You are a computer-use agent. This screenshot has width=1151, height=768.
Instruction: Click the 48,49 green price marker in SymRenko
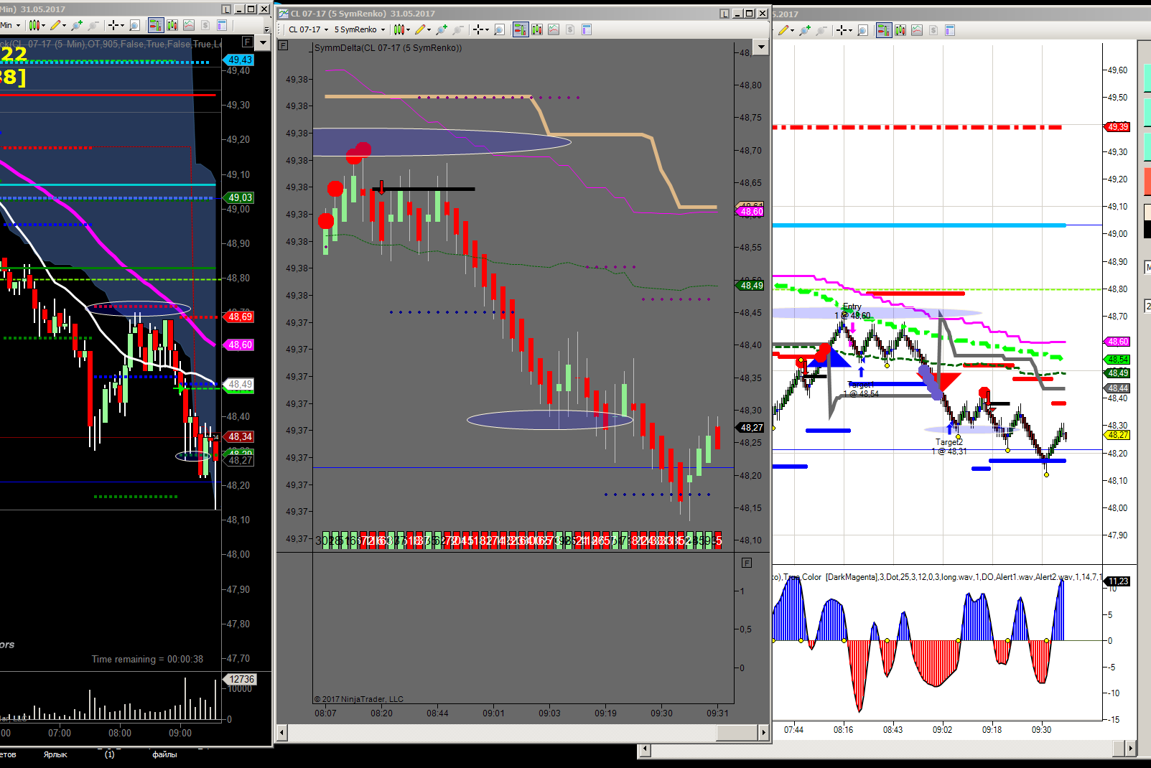pos(752,286)
